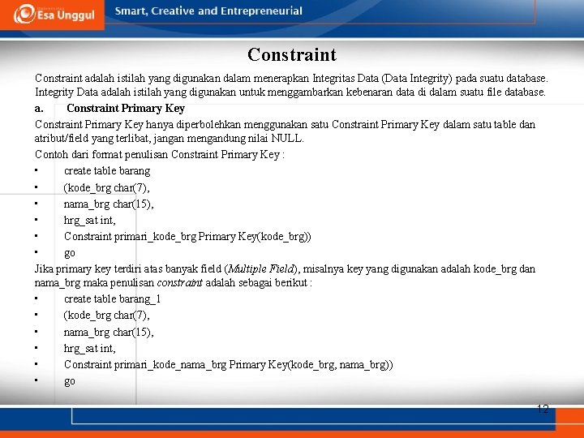Click first '(kode_brg char(7),' line under barang
This screenshot has height=438, width=584.
106,187
